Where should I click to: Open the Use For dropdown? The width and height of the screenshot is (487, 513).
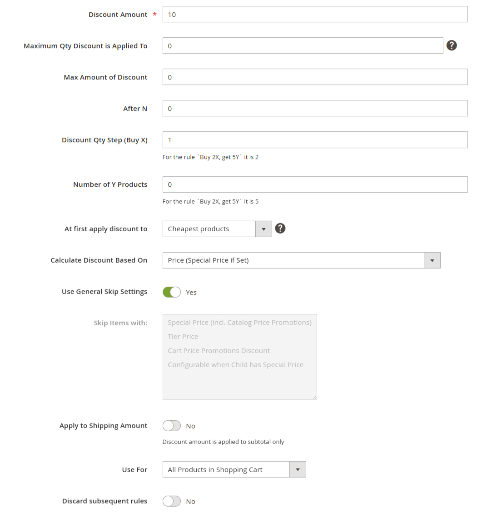click(x=234, y=469)
